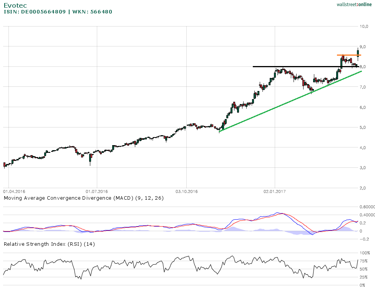Click the 01.07.2016 date label
Viewport: 375px width, 288px height.
coord(96,192)
